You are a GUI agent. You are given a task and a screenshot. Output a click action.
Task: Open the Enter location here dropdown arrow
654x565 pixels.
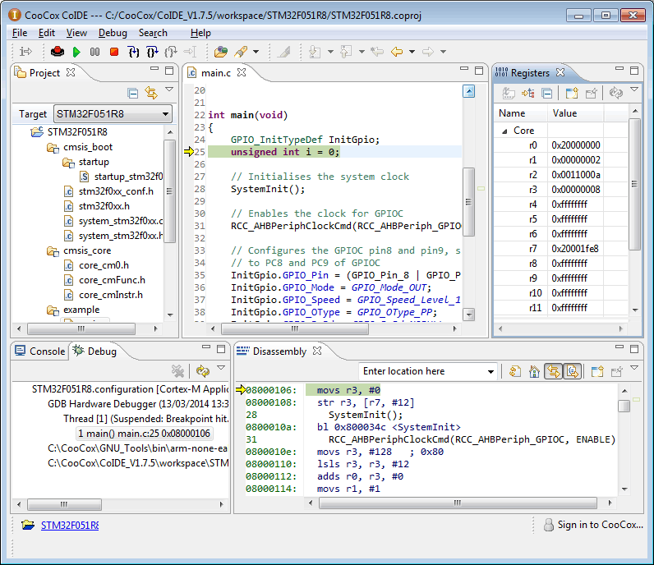pyautogui.click(x=490, y=371)
